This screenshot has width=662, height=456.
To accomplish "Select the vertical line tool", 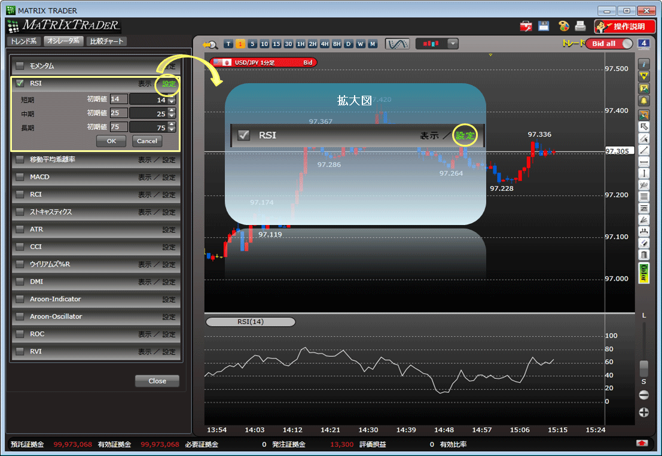I will (x=644, y=174).
